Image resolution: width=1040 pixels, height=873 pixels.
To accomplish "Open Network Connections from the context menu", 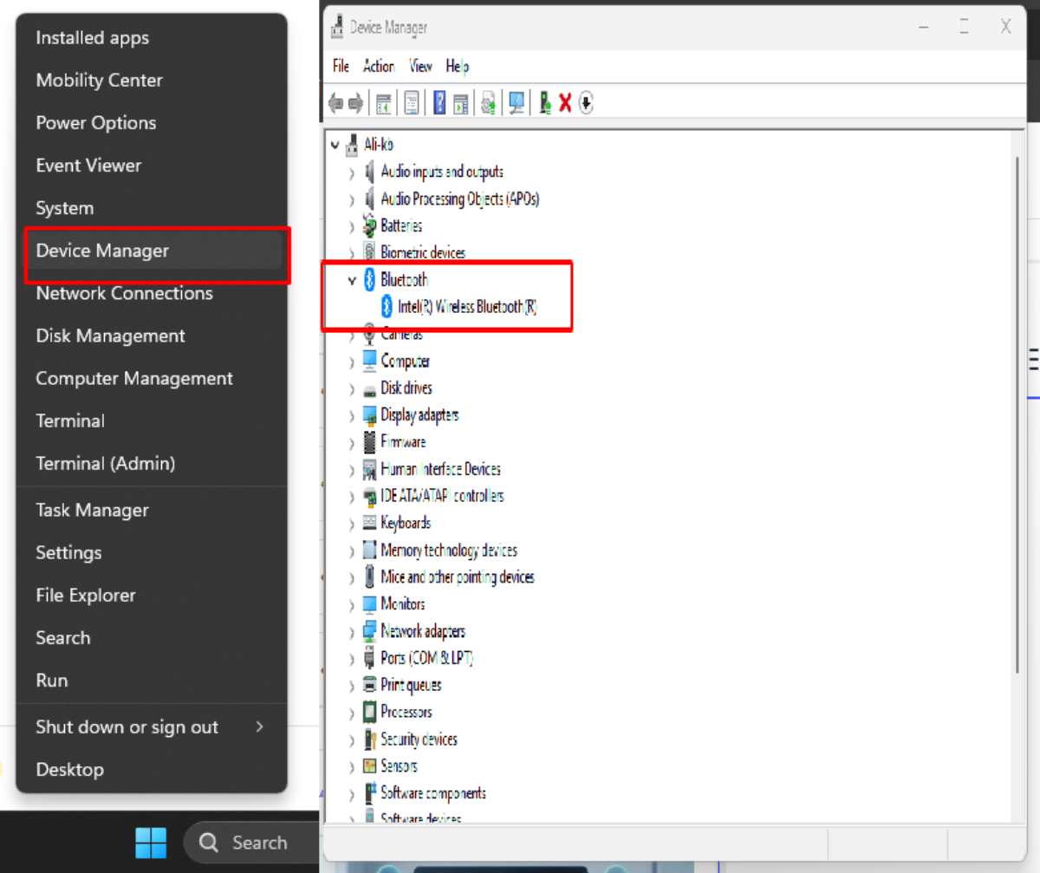I will (x=152, y=293).
